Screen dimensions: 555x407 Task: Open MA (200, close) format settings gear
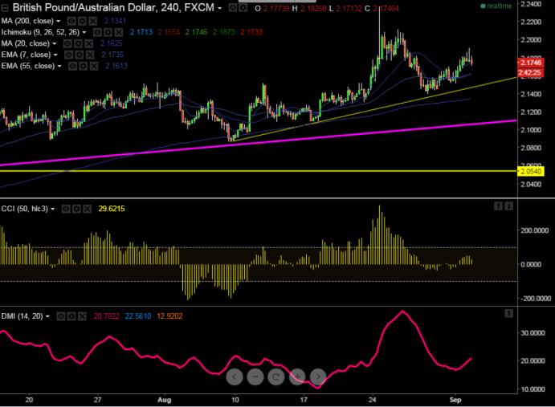pos(82,21)
